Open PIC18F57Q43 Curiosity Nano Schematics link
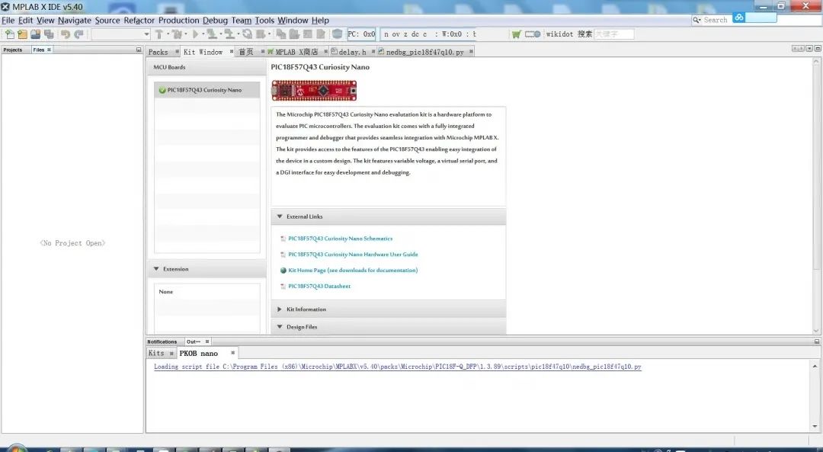The image size is (823, 452). [x=340, y=239]
